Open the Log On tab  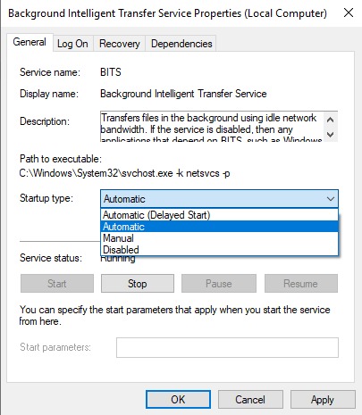point(73,44)
